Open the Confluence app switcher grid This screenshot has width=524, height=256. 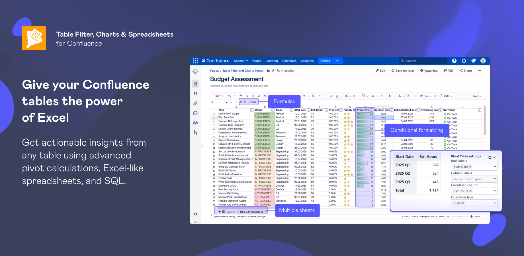[x=195, y=61]
